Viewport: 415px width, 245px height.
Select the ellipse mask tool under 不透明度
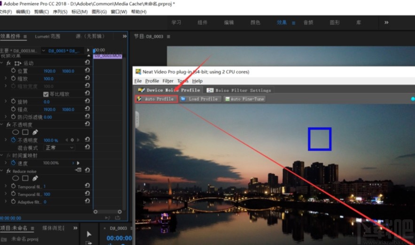click(16, 132)
